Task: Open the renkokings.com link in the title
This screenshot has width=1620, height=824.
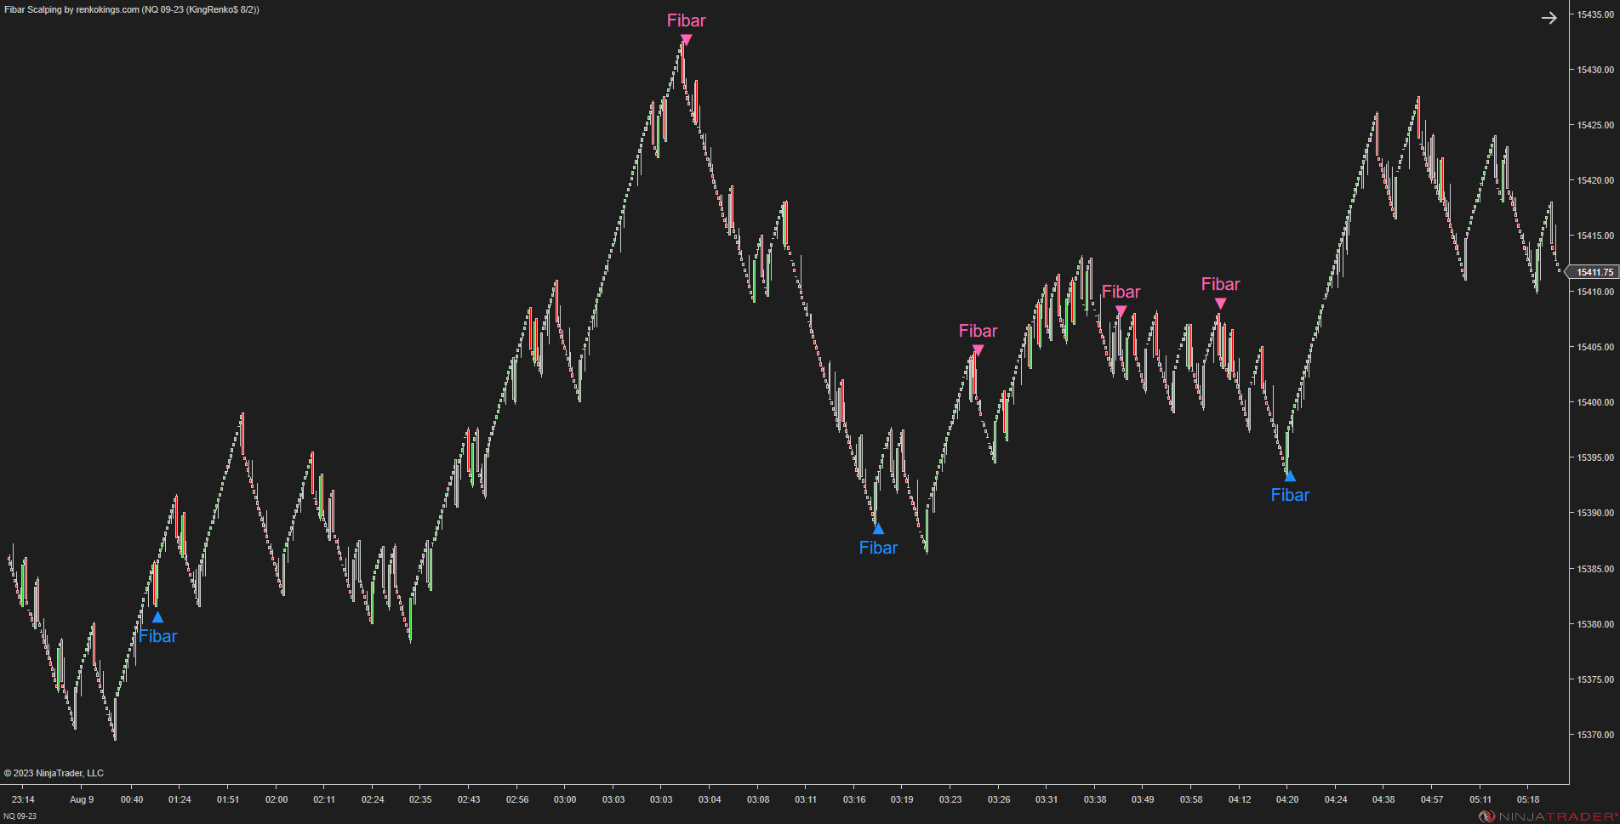Action: click(106, 9)
